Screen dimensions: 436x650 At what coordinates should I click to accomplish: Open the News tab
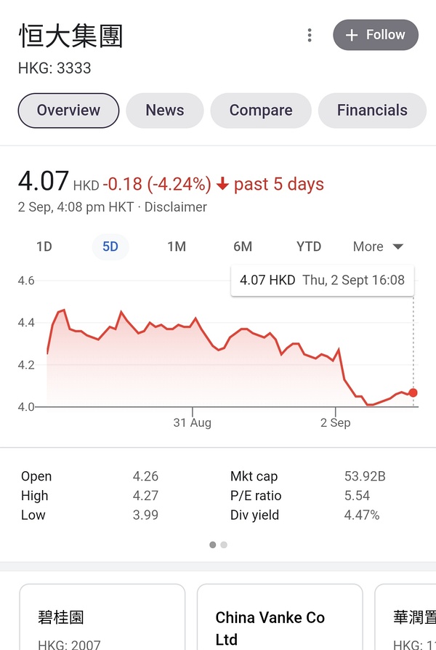(x=165, y=111)
